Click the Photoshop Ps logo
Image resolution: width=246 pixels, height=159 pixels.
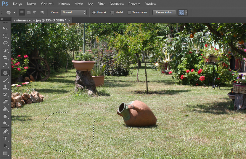pyautogui.click(x=5, y=4)
